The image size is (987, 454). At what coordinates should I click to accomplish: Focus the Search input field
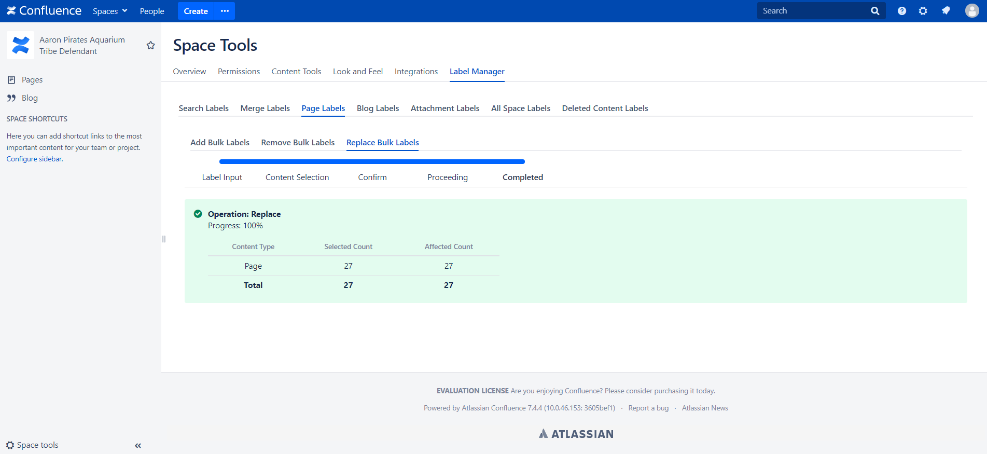point(813,11)
